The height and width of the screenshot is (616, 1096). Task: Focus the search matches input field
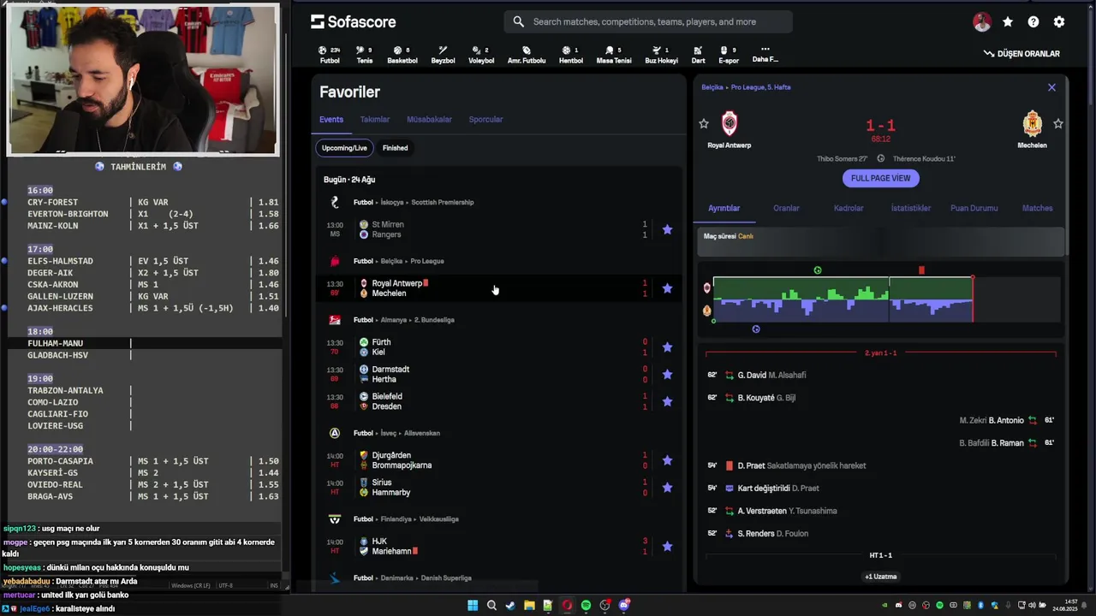pos(648,21)
